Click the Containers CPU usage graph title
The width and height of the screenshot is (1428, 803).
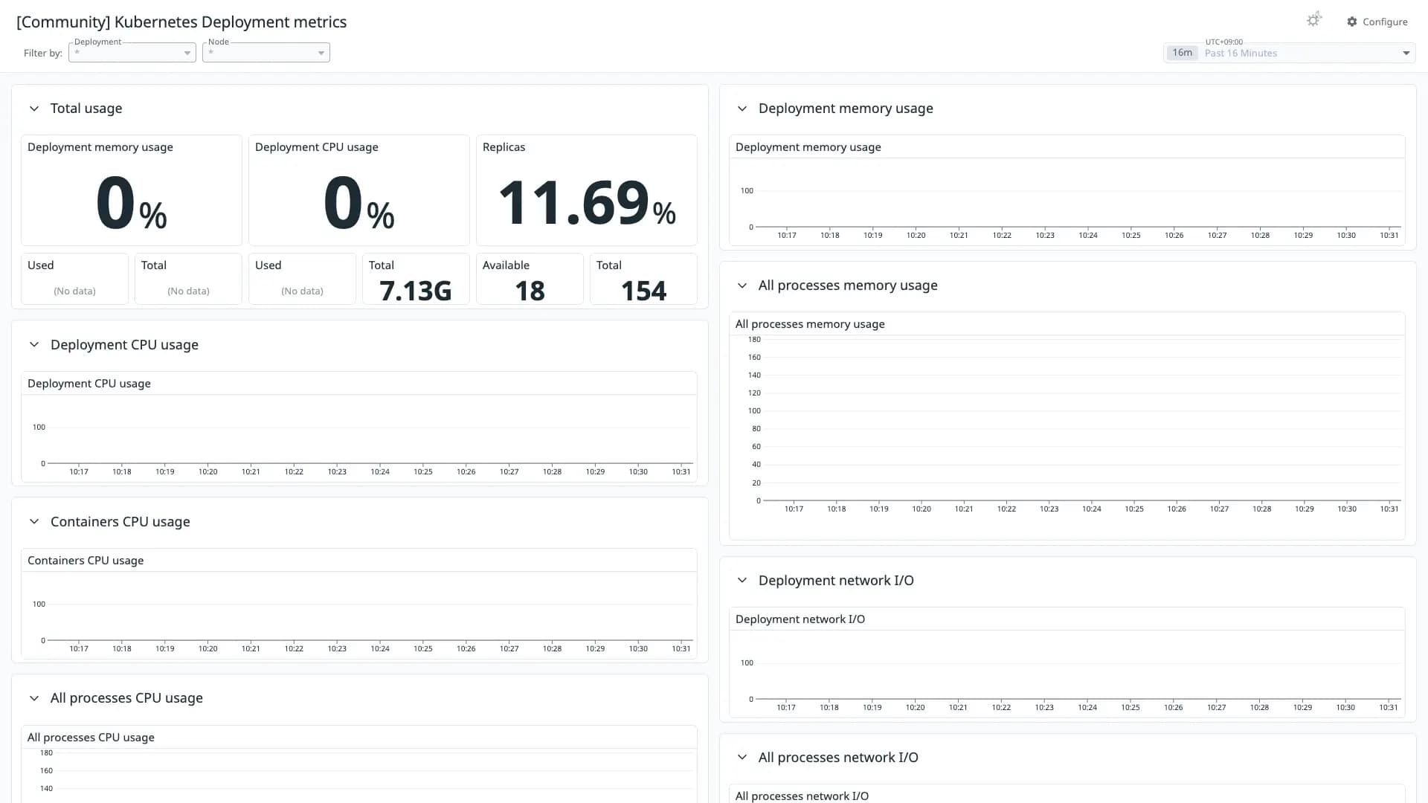[x=86, y=561]
